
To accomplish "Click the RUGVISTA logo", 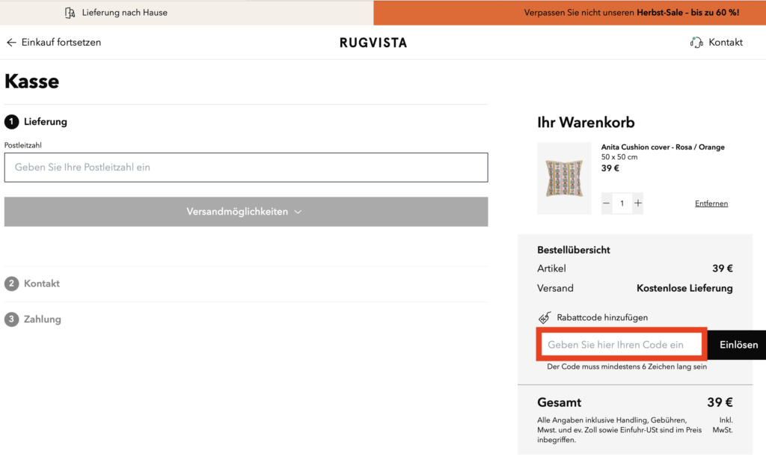I will pyautogui.click(x=373, y=43).
